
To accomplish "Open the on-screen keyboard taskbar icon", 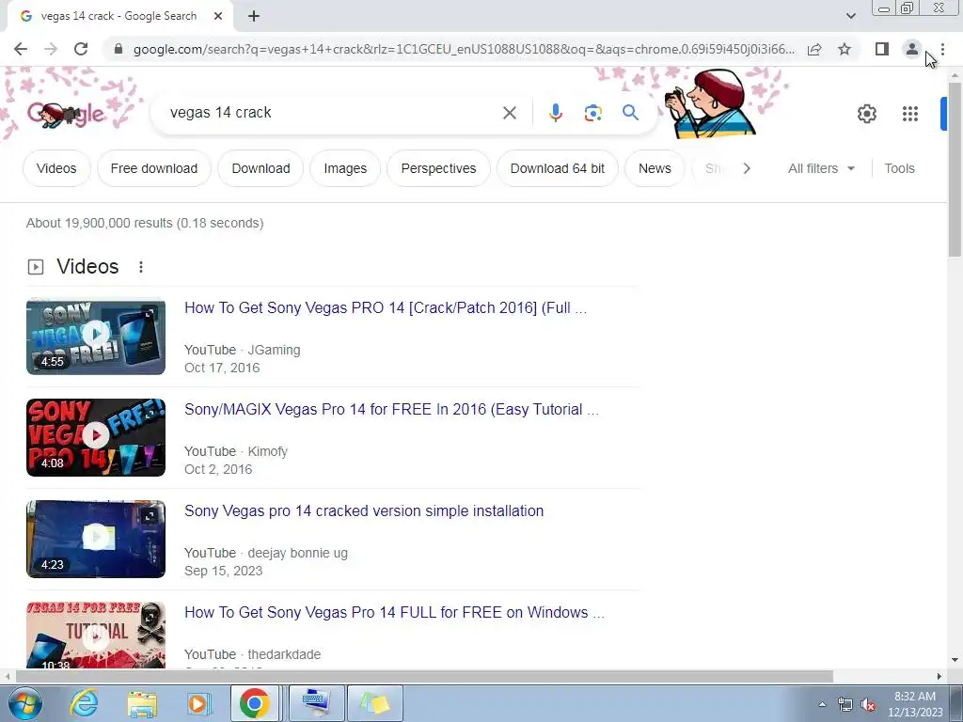I will pyautogui.click(x=316, y=703).
